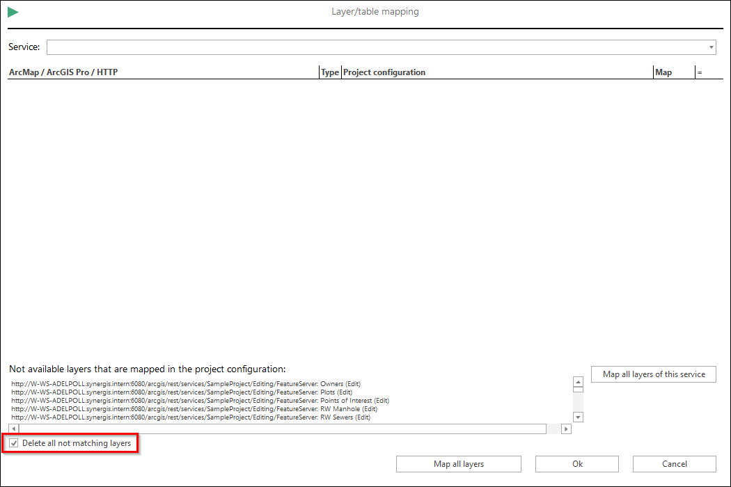Click Map all layers of this service
This screenshot has height=487, width=731.
[x=653, y=374]
